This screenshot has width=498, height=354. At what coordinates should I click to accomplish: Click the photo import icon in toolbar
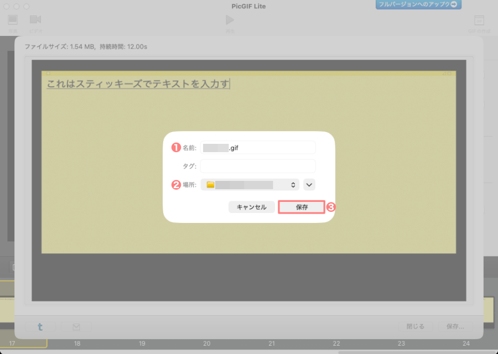[13, 20]
